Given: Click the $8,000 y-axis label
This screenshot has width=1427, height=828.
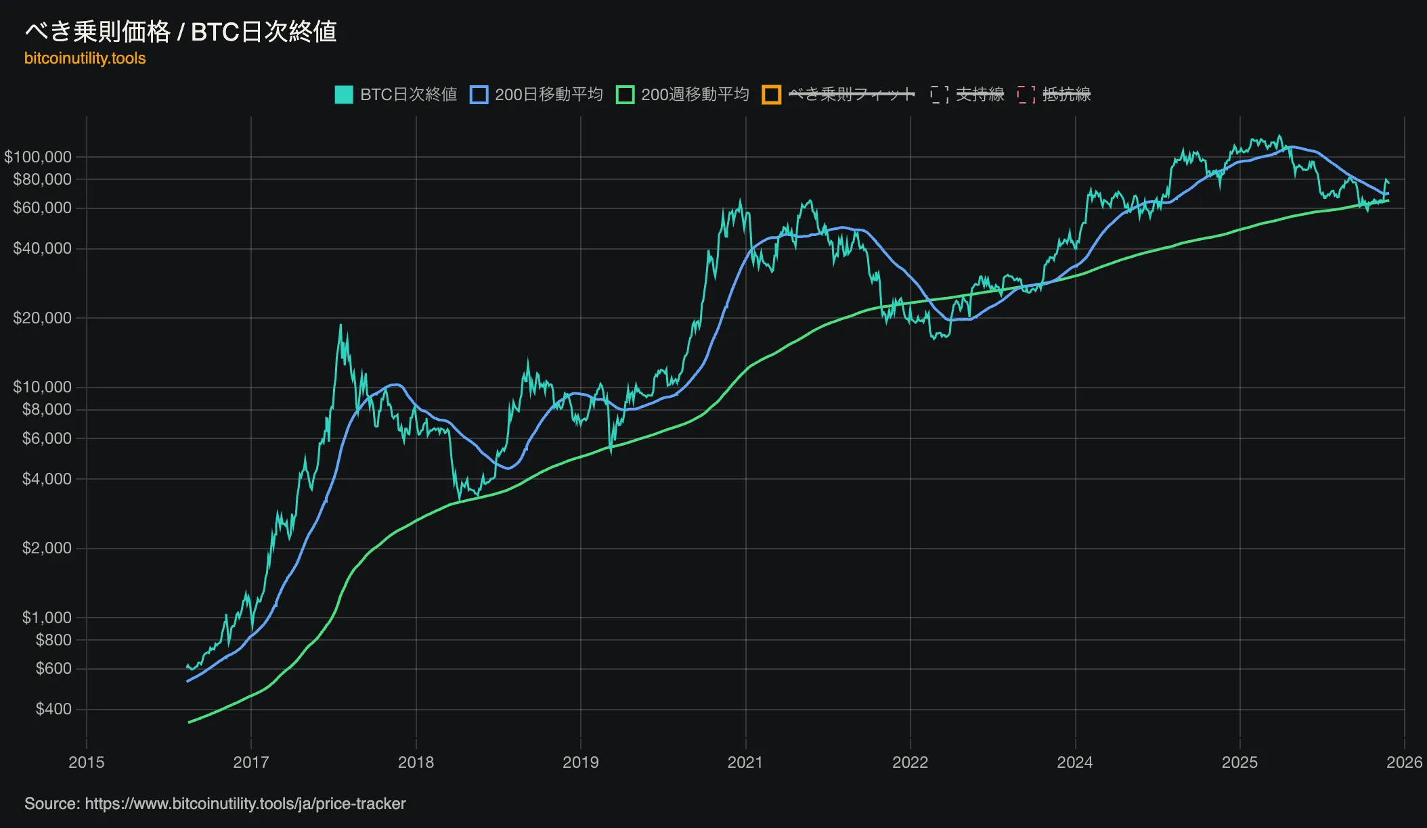Looking at the screenshot, I should pyautogui.click(x=47, y=409).
